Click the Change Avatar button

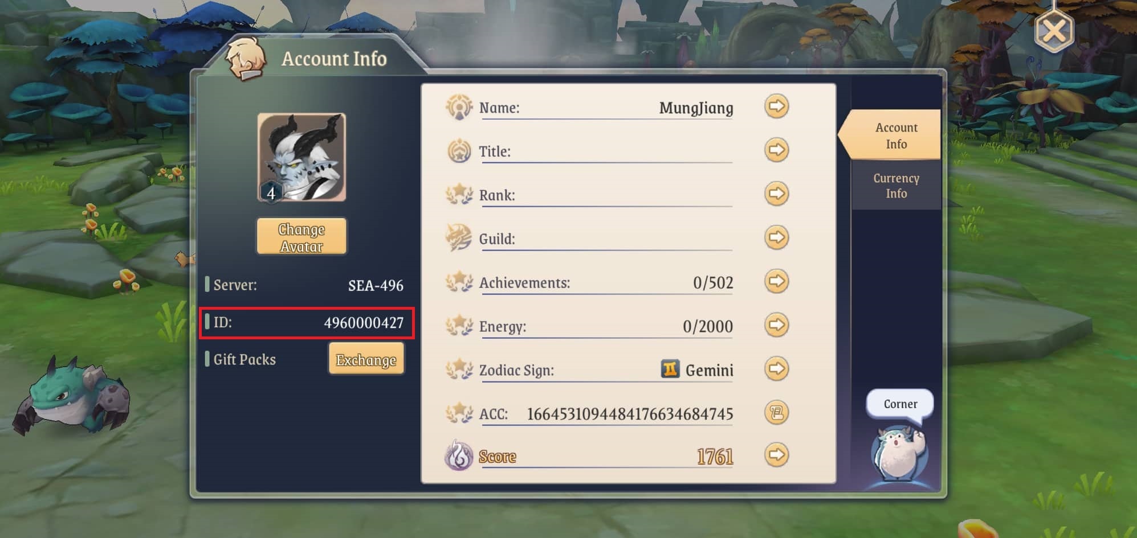click(x=301, y=237)
